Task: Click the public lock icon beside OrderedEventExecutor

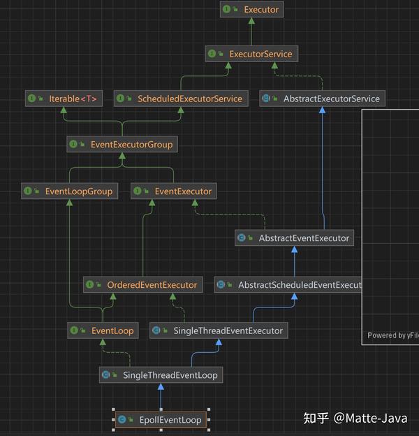Action: pos(98,284)
